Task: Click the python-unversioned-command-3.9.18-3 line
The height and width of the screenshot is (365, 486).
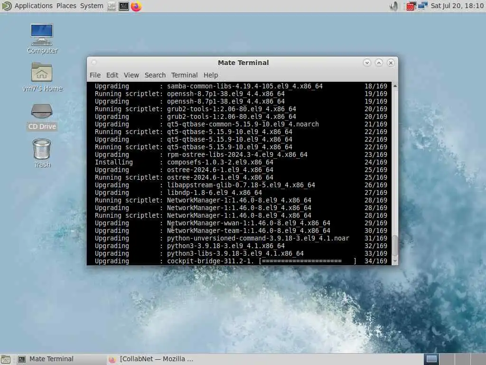Action: 241,238
